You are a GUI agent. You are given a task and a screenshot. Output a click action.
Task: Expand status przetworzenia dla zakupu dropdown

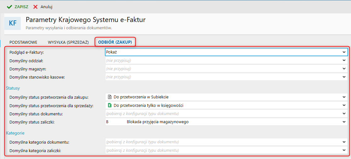point(344,97)
